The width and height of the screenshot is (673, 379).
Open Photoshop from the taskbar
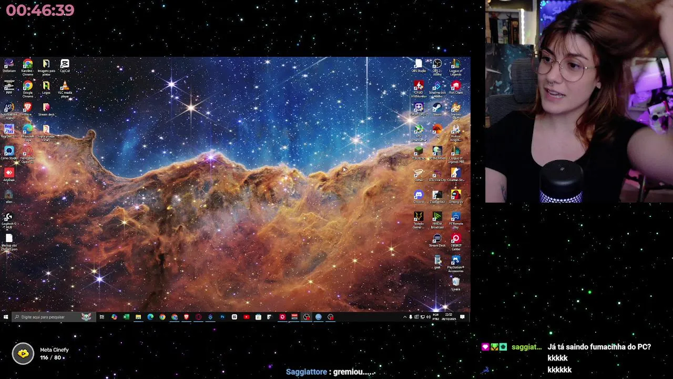pyautogui.click(x=222, y=317)
